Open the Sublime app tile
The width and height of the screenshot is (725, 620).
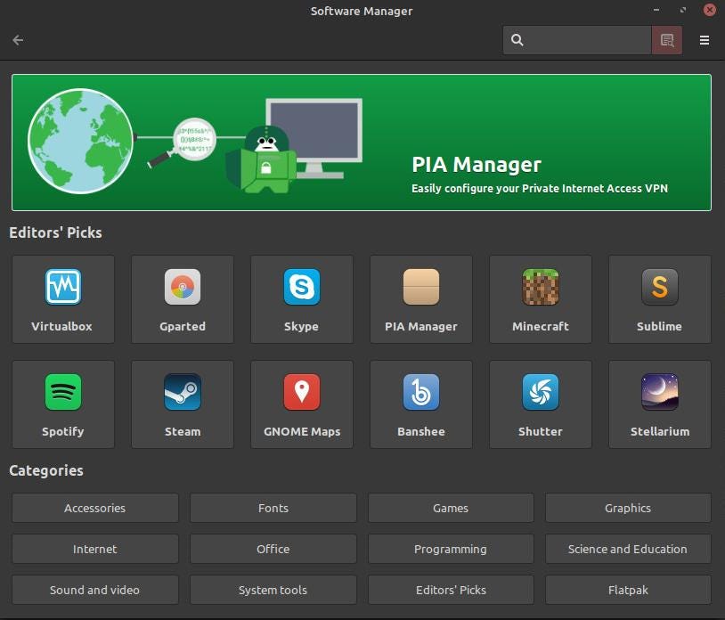[x=660, y=299]
